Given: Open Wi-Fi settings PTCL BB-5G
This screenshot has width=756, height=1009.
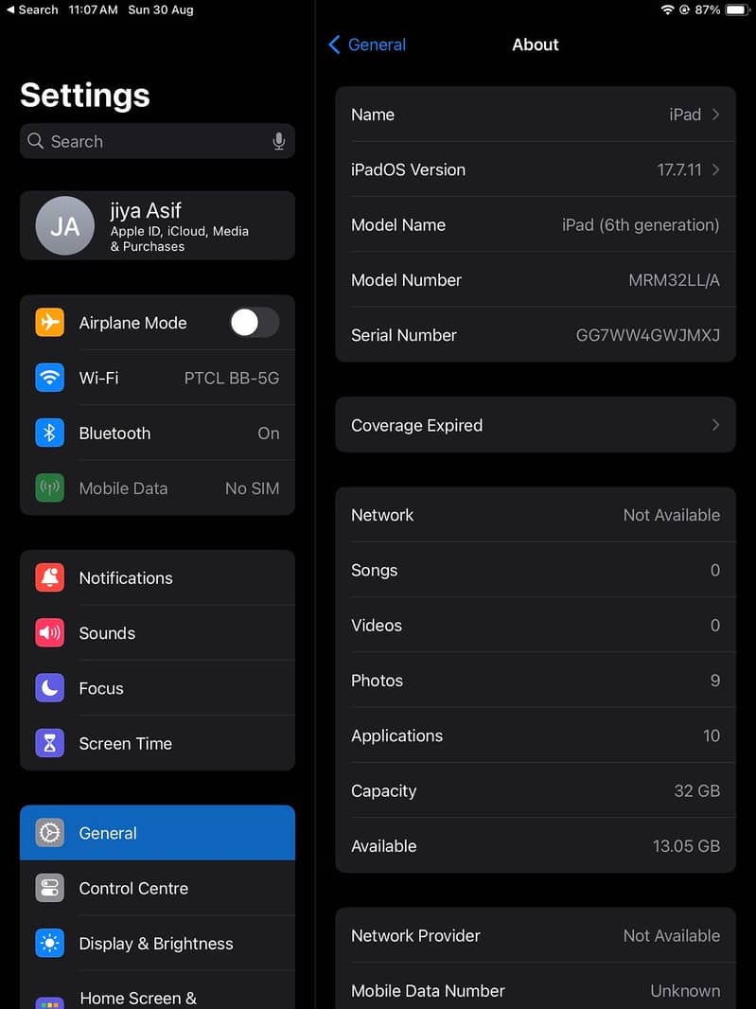Looking at the screenshot, I should (158, 378).
